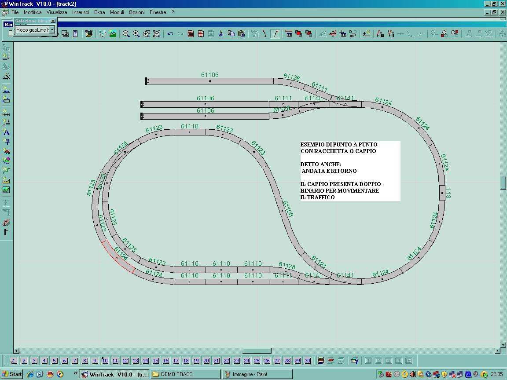Click the Windows Start button
This screenshot has height=380, width=507.
12,374
